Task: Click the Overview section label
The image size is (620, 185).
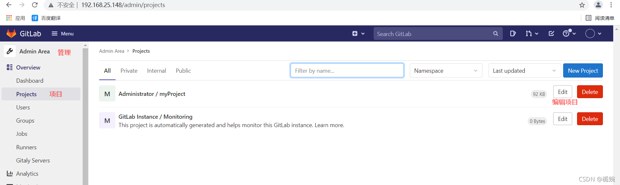Action: pos(28,68)
